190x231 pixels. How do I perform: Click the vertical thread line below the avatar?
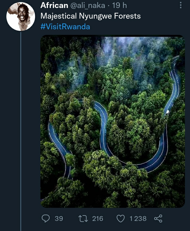coord(20,131)
